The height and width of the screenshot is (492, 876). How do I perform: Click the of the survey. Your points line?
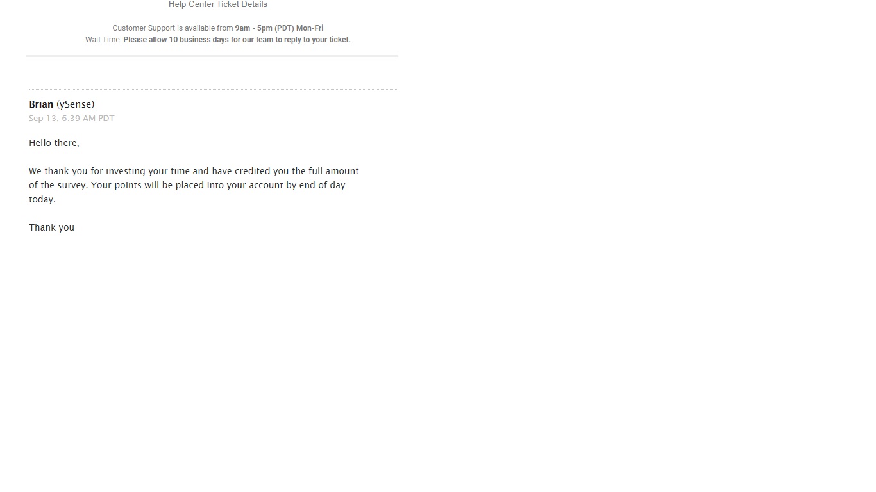[187, 185]
